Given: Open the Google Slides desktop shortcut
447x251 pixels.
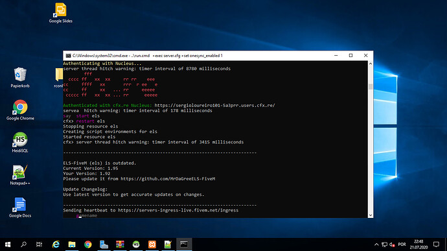Looking at the screenshot, I should 60,13.
